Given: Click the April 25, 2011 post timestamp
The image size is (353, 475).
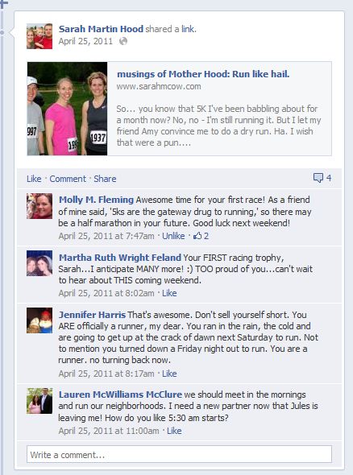Looking at the screenshot, I should pyautogui.click(x=85, y=41).
